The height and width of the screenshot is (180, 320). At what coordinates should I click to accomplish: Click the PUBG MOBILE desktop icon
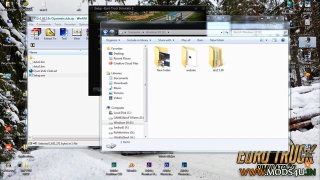coord(308,8)
